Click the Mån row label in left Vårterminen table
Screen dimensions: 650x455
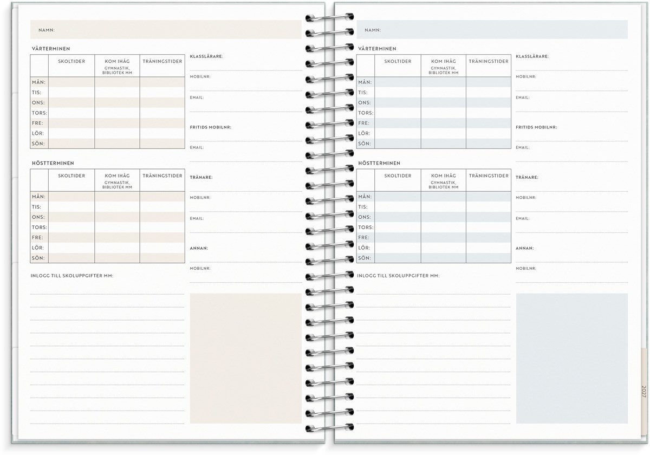point(38,82)
